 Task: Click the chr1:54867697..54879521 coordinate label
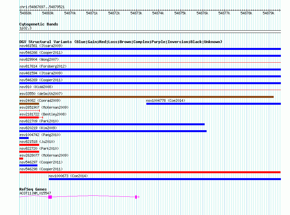pyautogui.click(x=42, y=7)
